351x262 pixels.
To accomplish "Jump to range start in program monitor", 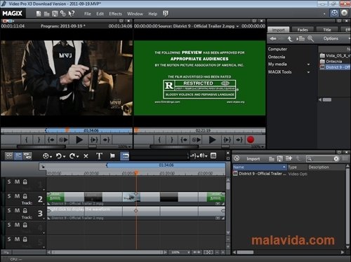I will (x=51, y=140).
